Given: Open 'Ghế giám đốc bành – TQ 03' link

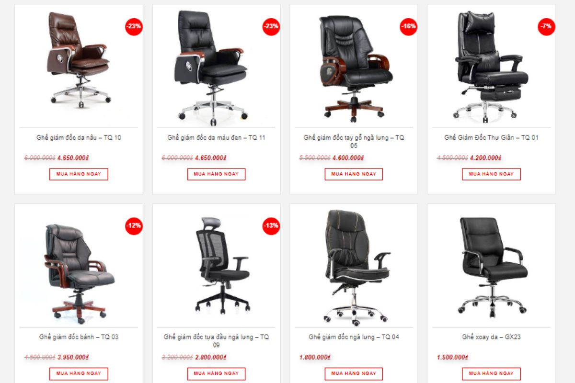Looking at the screenshot, I should click(79, 337).
